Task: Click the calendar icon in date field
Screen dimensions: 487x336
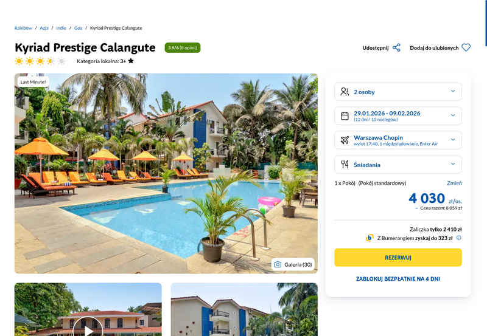Action: pos(345,116)
